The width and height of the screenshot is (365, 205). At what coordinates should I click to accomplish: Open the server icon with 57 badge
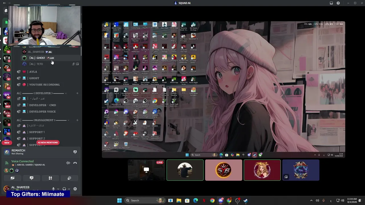coord(7,86)
